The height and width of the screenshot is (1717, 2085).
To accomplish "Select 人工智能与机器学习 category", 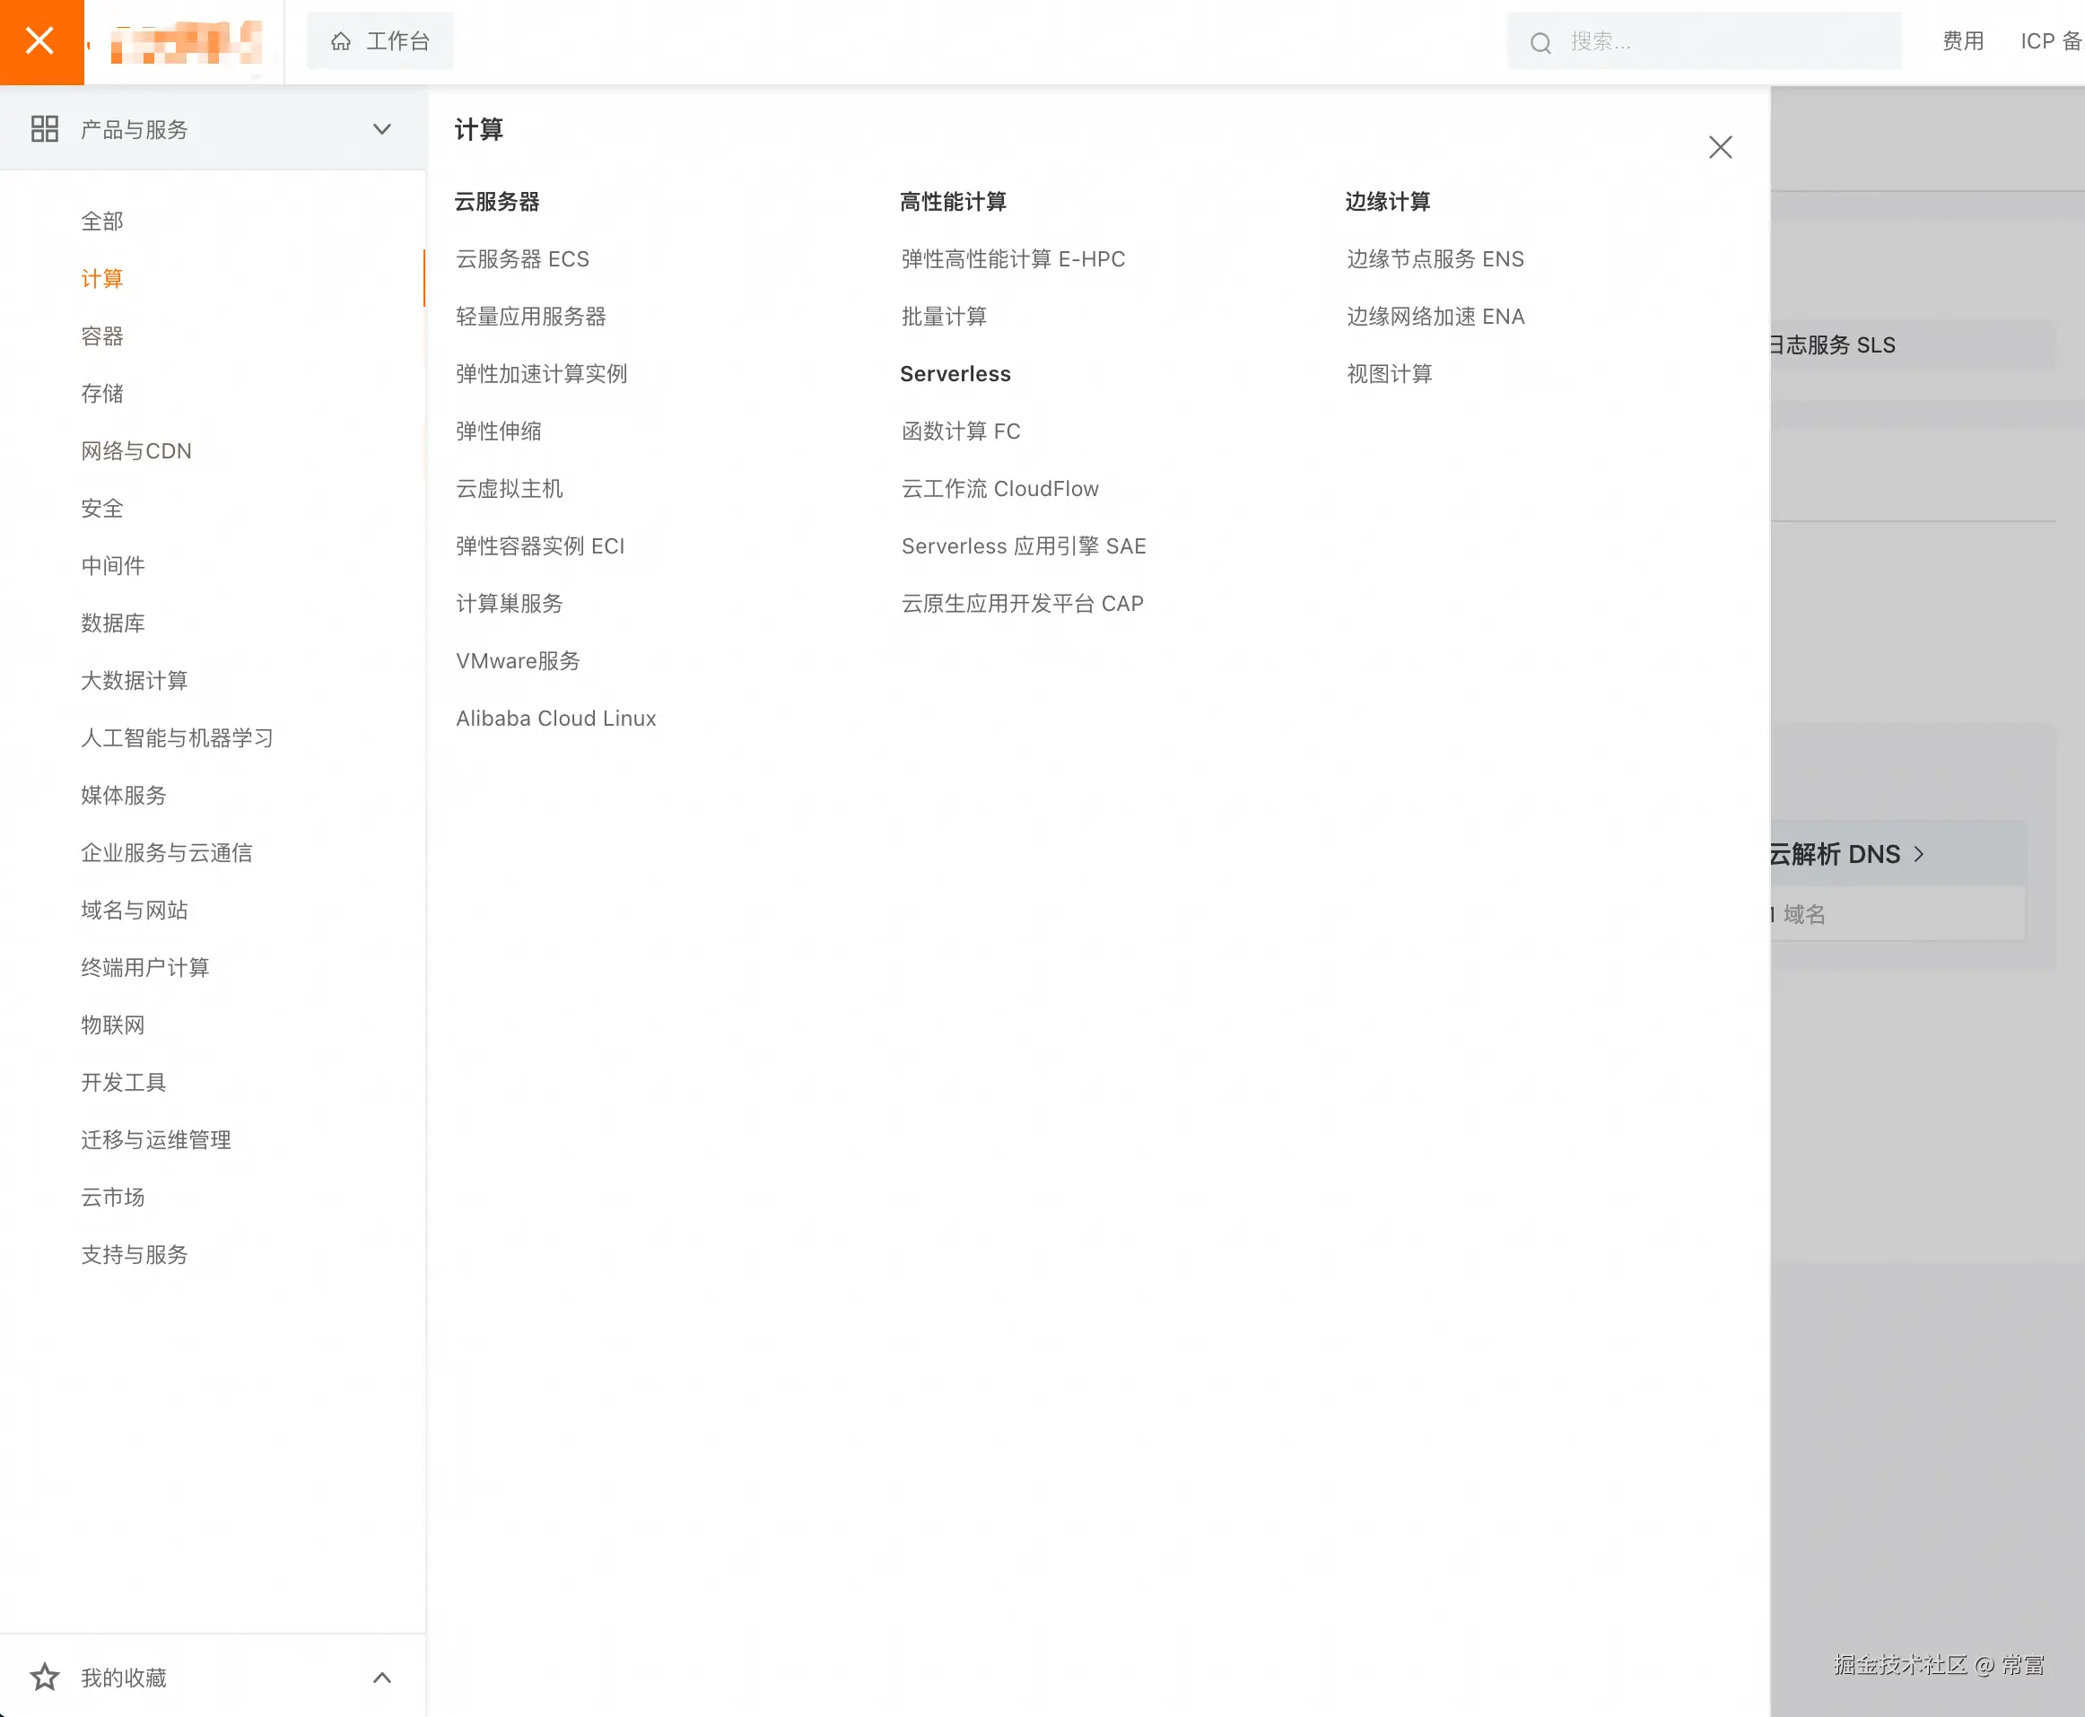I will pos(177,737).
